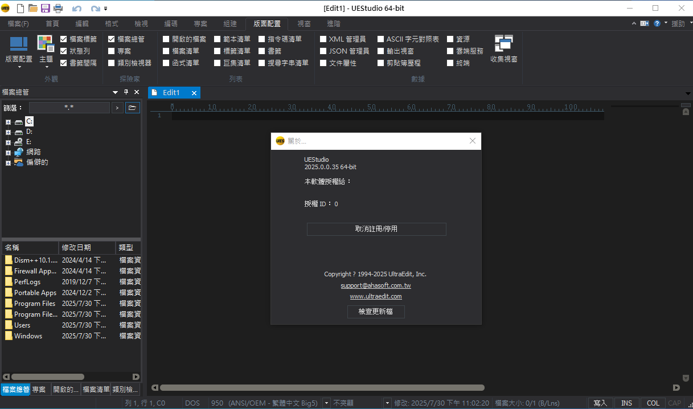Click the browse folder icon beside the filter
693x409 pixels.
pyautogui.click(x=132, y=107)
